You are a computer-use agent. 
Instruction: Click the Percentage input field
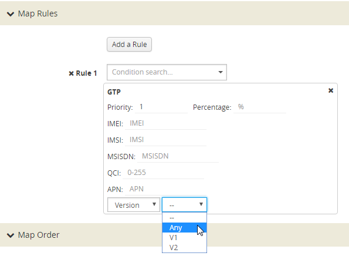click(x=260, y=107)
